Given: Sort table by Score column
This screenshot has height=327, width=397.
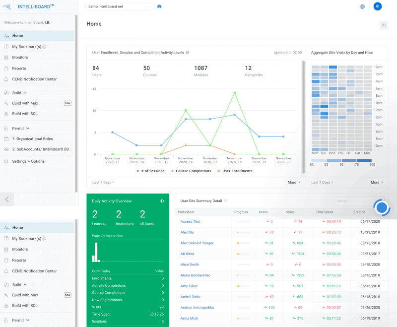Looking at the screenshot, I should point(263,212).
